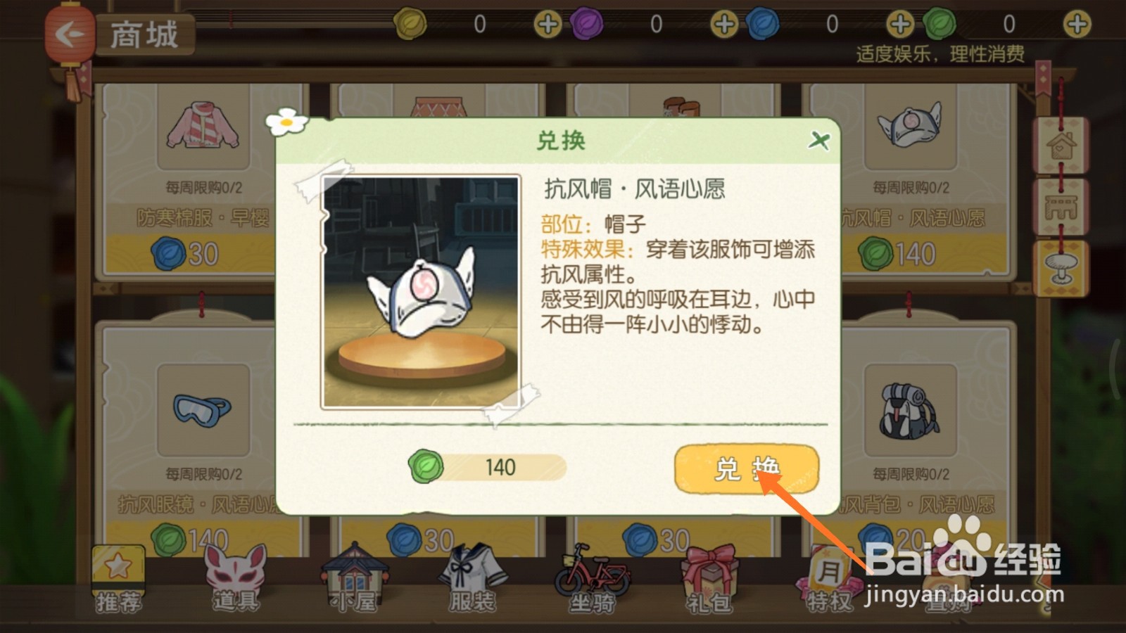Image resolution: width=1126 pixels, height=633 pixels.
Task: Add more purple currency with plus icon
Action: tap(724, 25)
